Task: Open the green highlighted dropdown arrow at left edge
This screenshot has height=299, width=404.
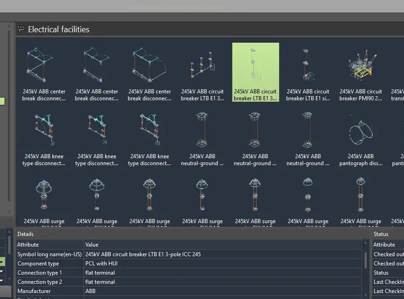Action: point(2,263)
